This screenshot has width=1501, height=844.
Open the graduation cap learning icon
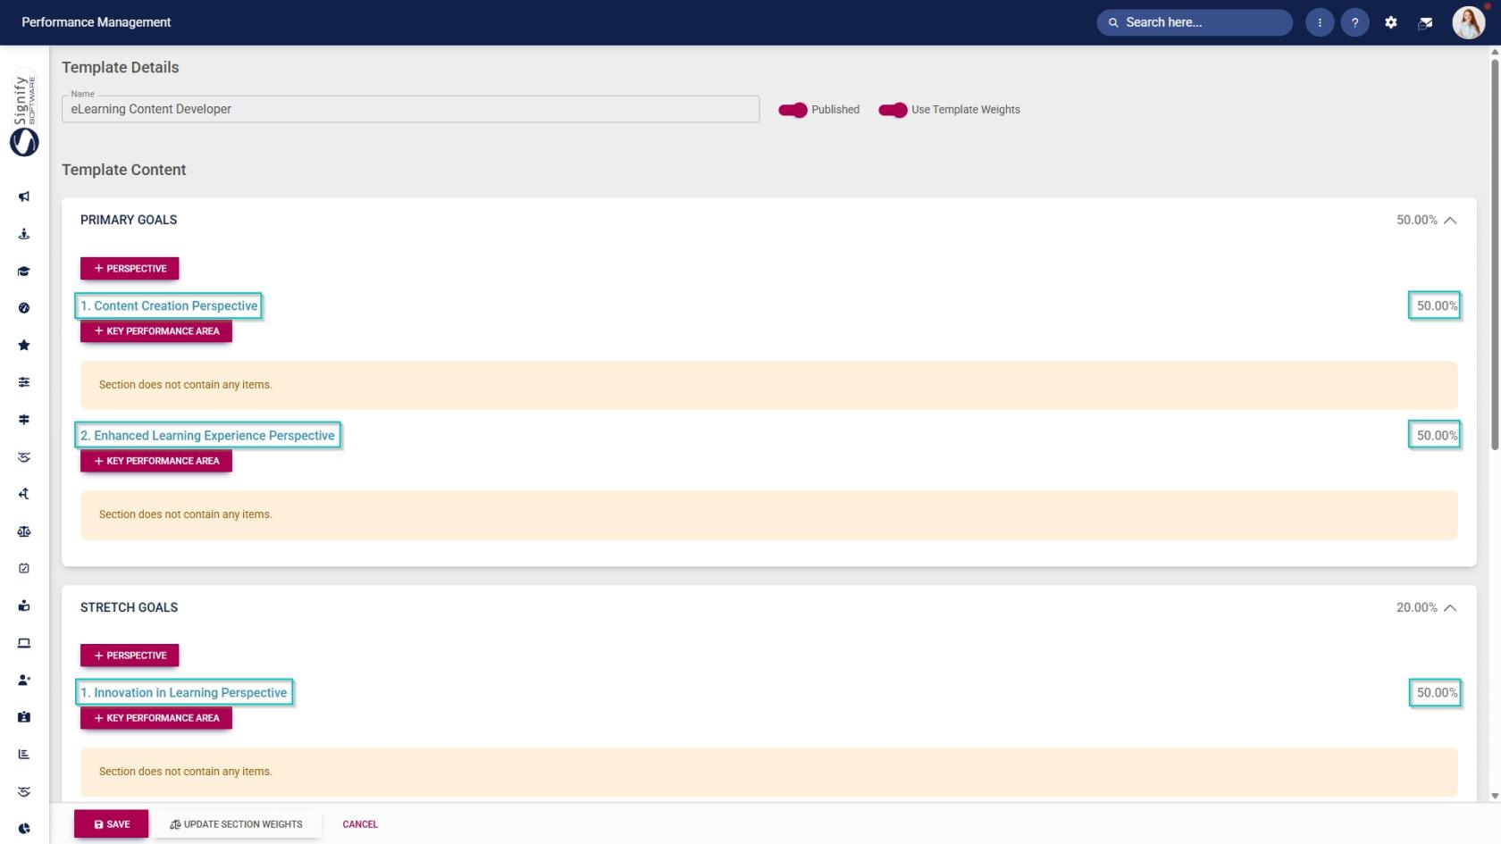(24, 272)
